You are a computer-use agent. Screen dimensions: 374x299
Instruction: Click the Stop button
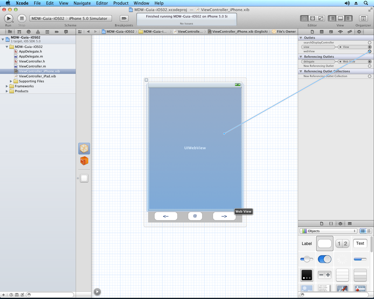pos(22,18)
